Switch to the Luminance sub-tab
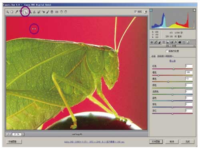This screenshot has height=149, width=200. pyautogui.click(x=168, y=56)
